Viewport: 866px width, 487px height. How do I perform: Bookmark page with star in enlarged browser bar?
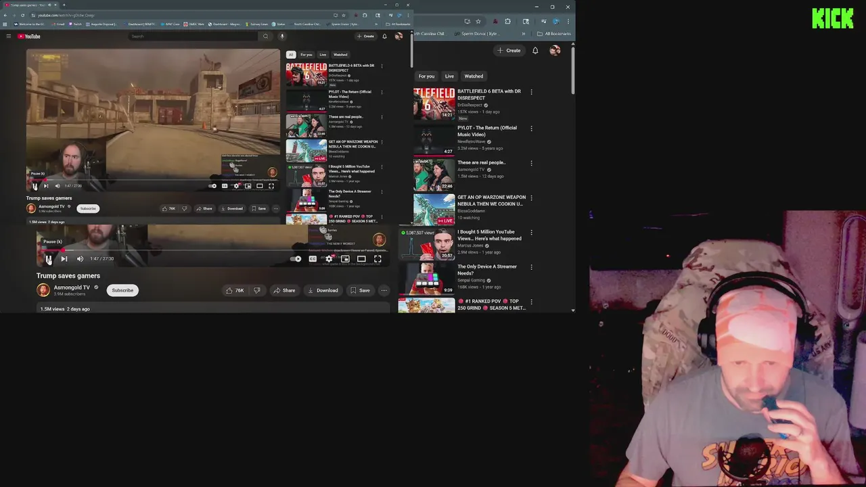point(478,21)
